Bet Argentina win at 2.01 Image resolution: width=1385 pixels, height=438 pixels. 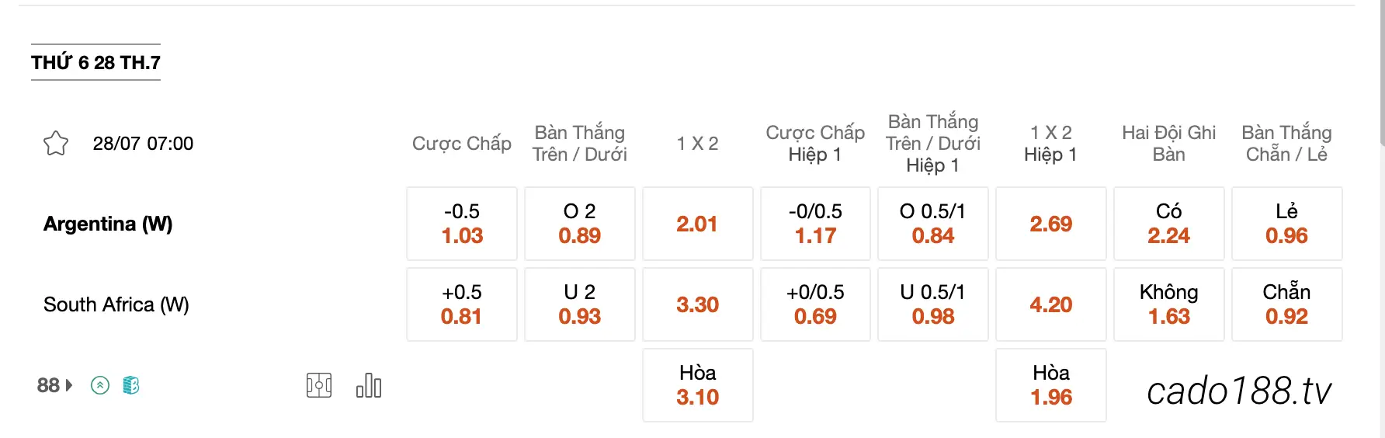(698, 224)
